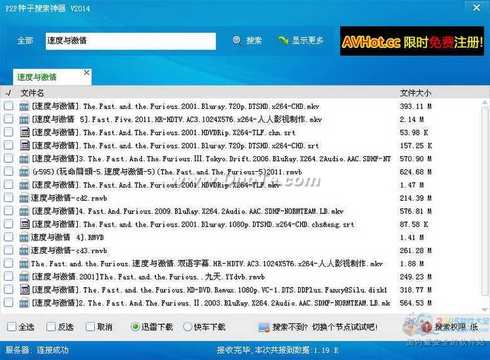Check the box for Fast.Five.2011 row
The width and height of the screenshot is (490, 360).
9,119
